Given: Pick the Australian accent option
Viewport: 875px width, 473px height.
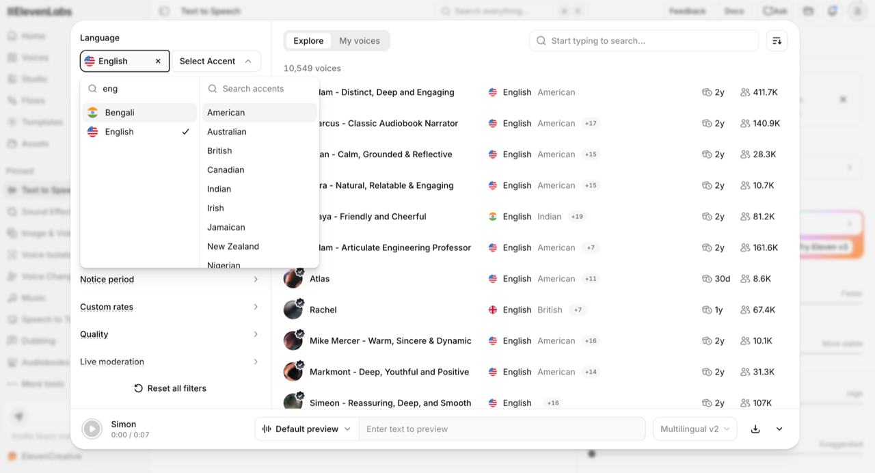Looking at the screenshot, I should click(260, 131).
